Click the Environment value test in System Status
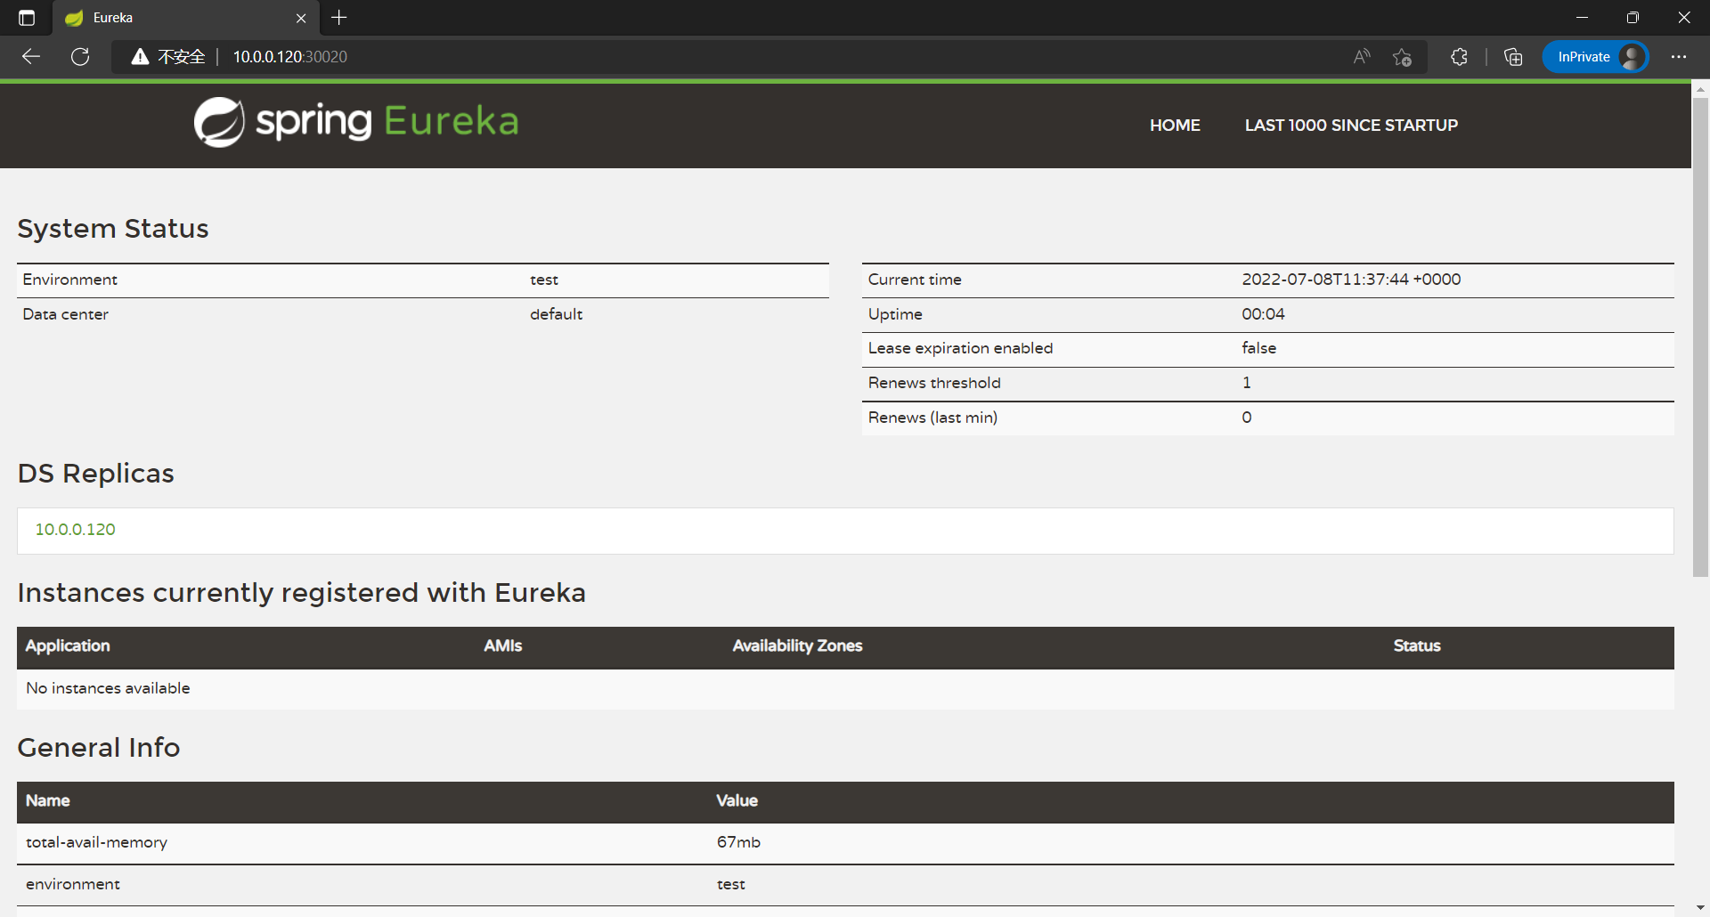The width and height of the screenshot is (1710, 917). pyautogui.click(x=543, y=280)
